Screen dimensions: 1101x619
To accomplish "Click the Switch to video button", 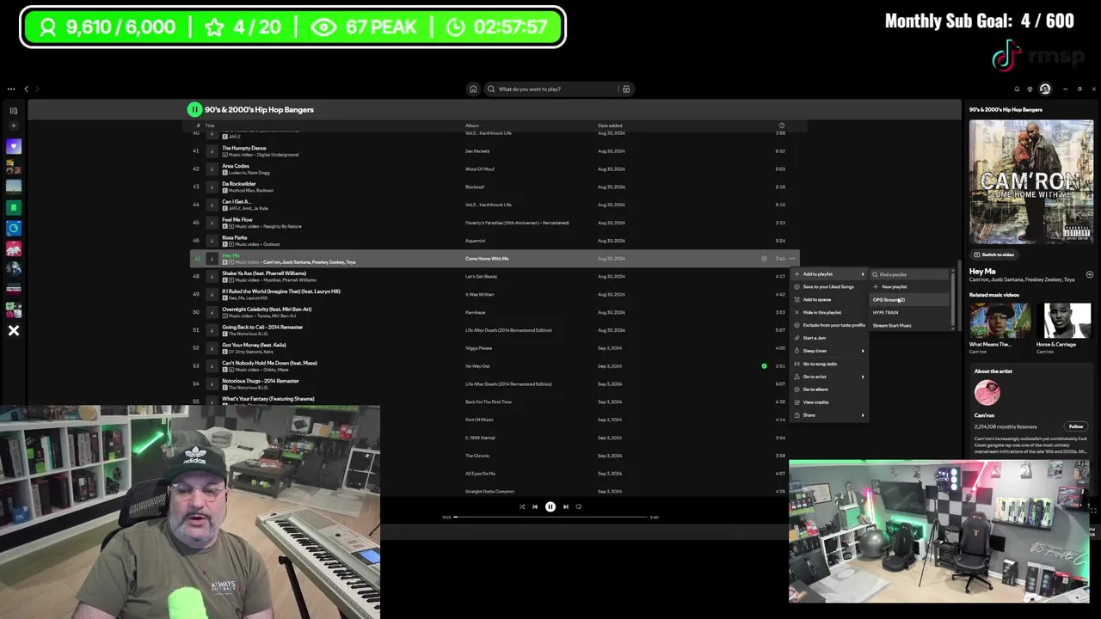I will pyautogui.click(x=993, y=254).
